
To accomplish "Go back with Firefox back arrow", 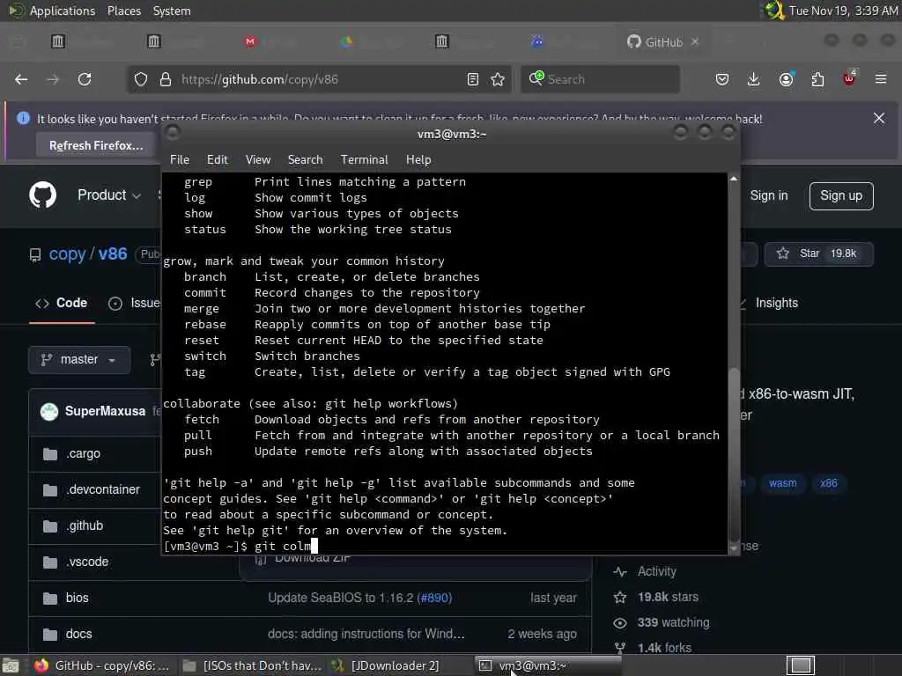I will coord(21,79).
